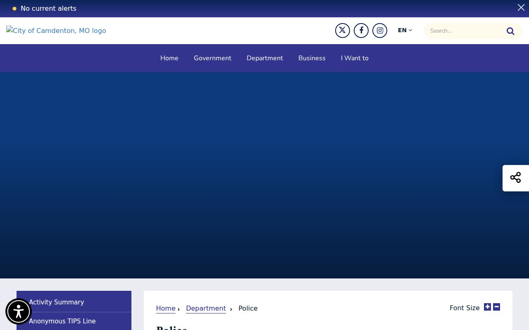Decrease the font size
529x330 pixels.
point(497,307)
